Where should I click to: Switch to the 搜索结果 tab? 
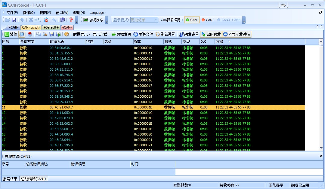point(10,179)
